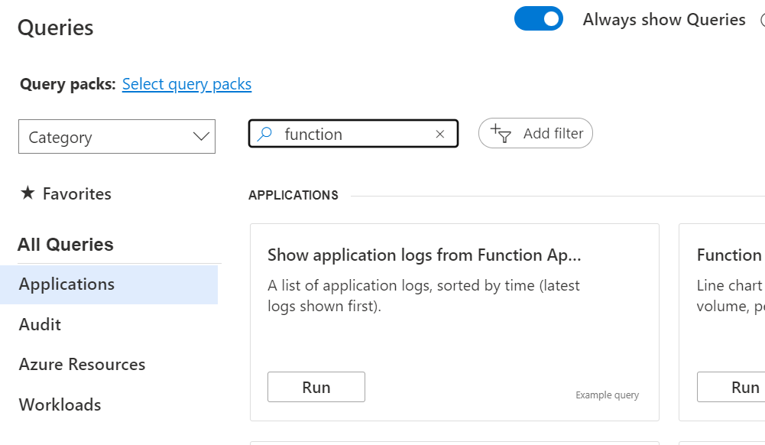The image size is (765, 445).
Task: Click the Example query label
Action: 608,395
